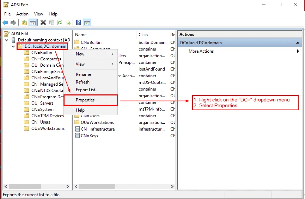This screenshot has height=199, width=305.
Task: Click the Class column header
Action: [x=144, y=35]
